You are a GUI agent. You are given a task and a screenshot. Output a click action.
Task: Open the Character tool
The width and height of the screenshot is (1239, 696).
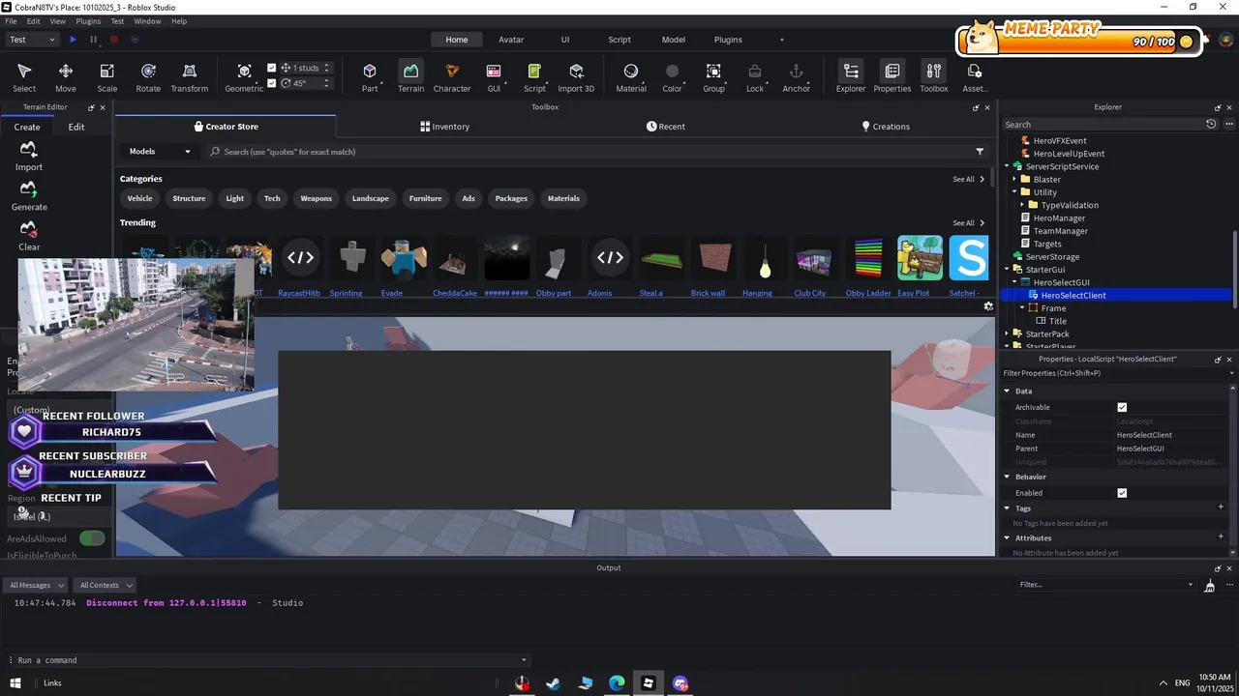[452, 77]
